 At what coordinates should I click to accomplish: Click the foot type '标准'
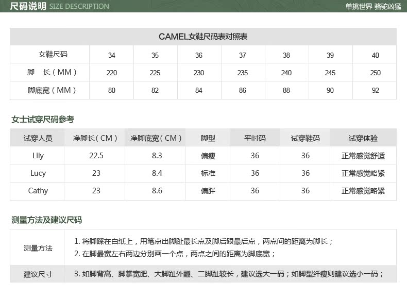click(x=208, y=173)
